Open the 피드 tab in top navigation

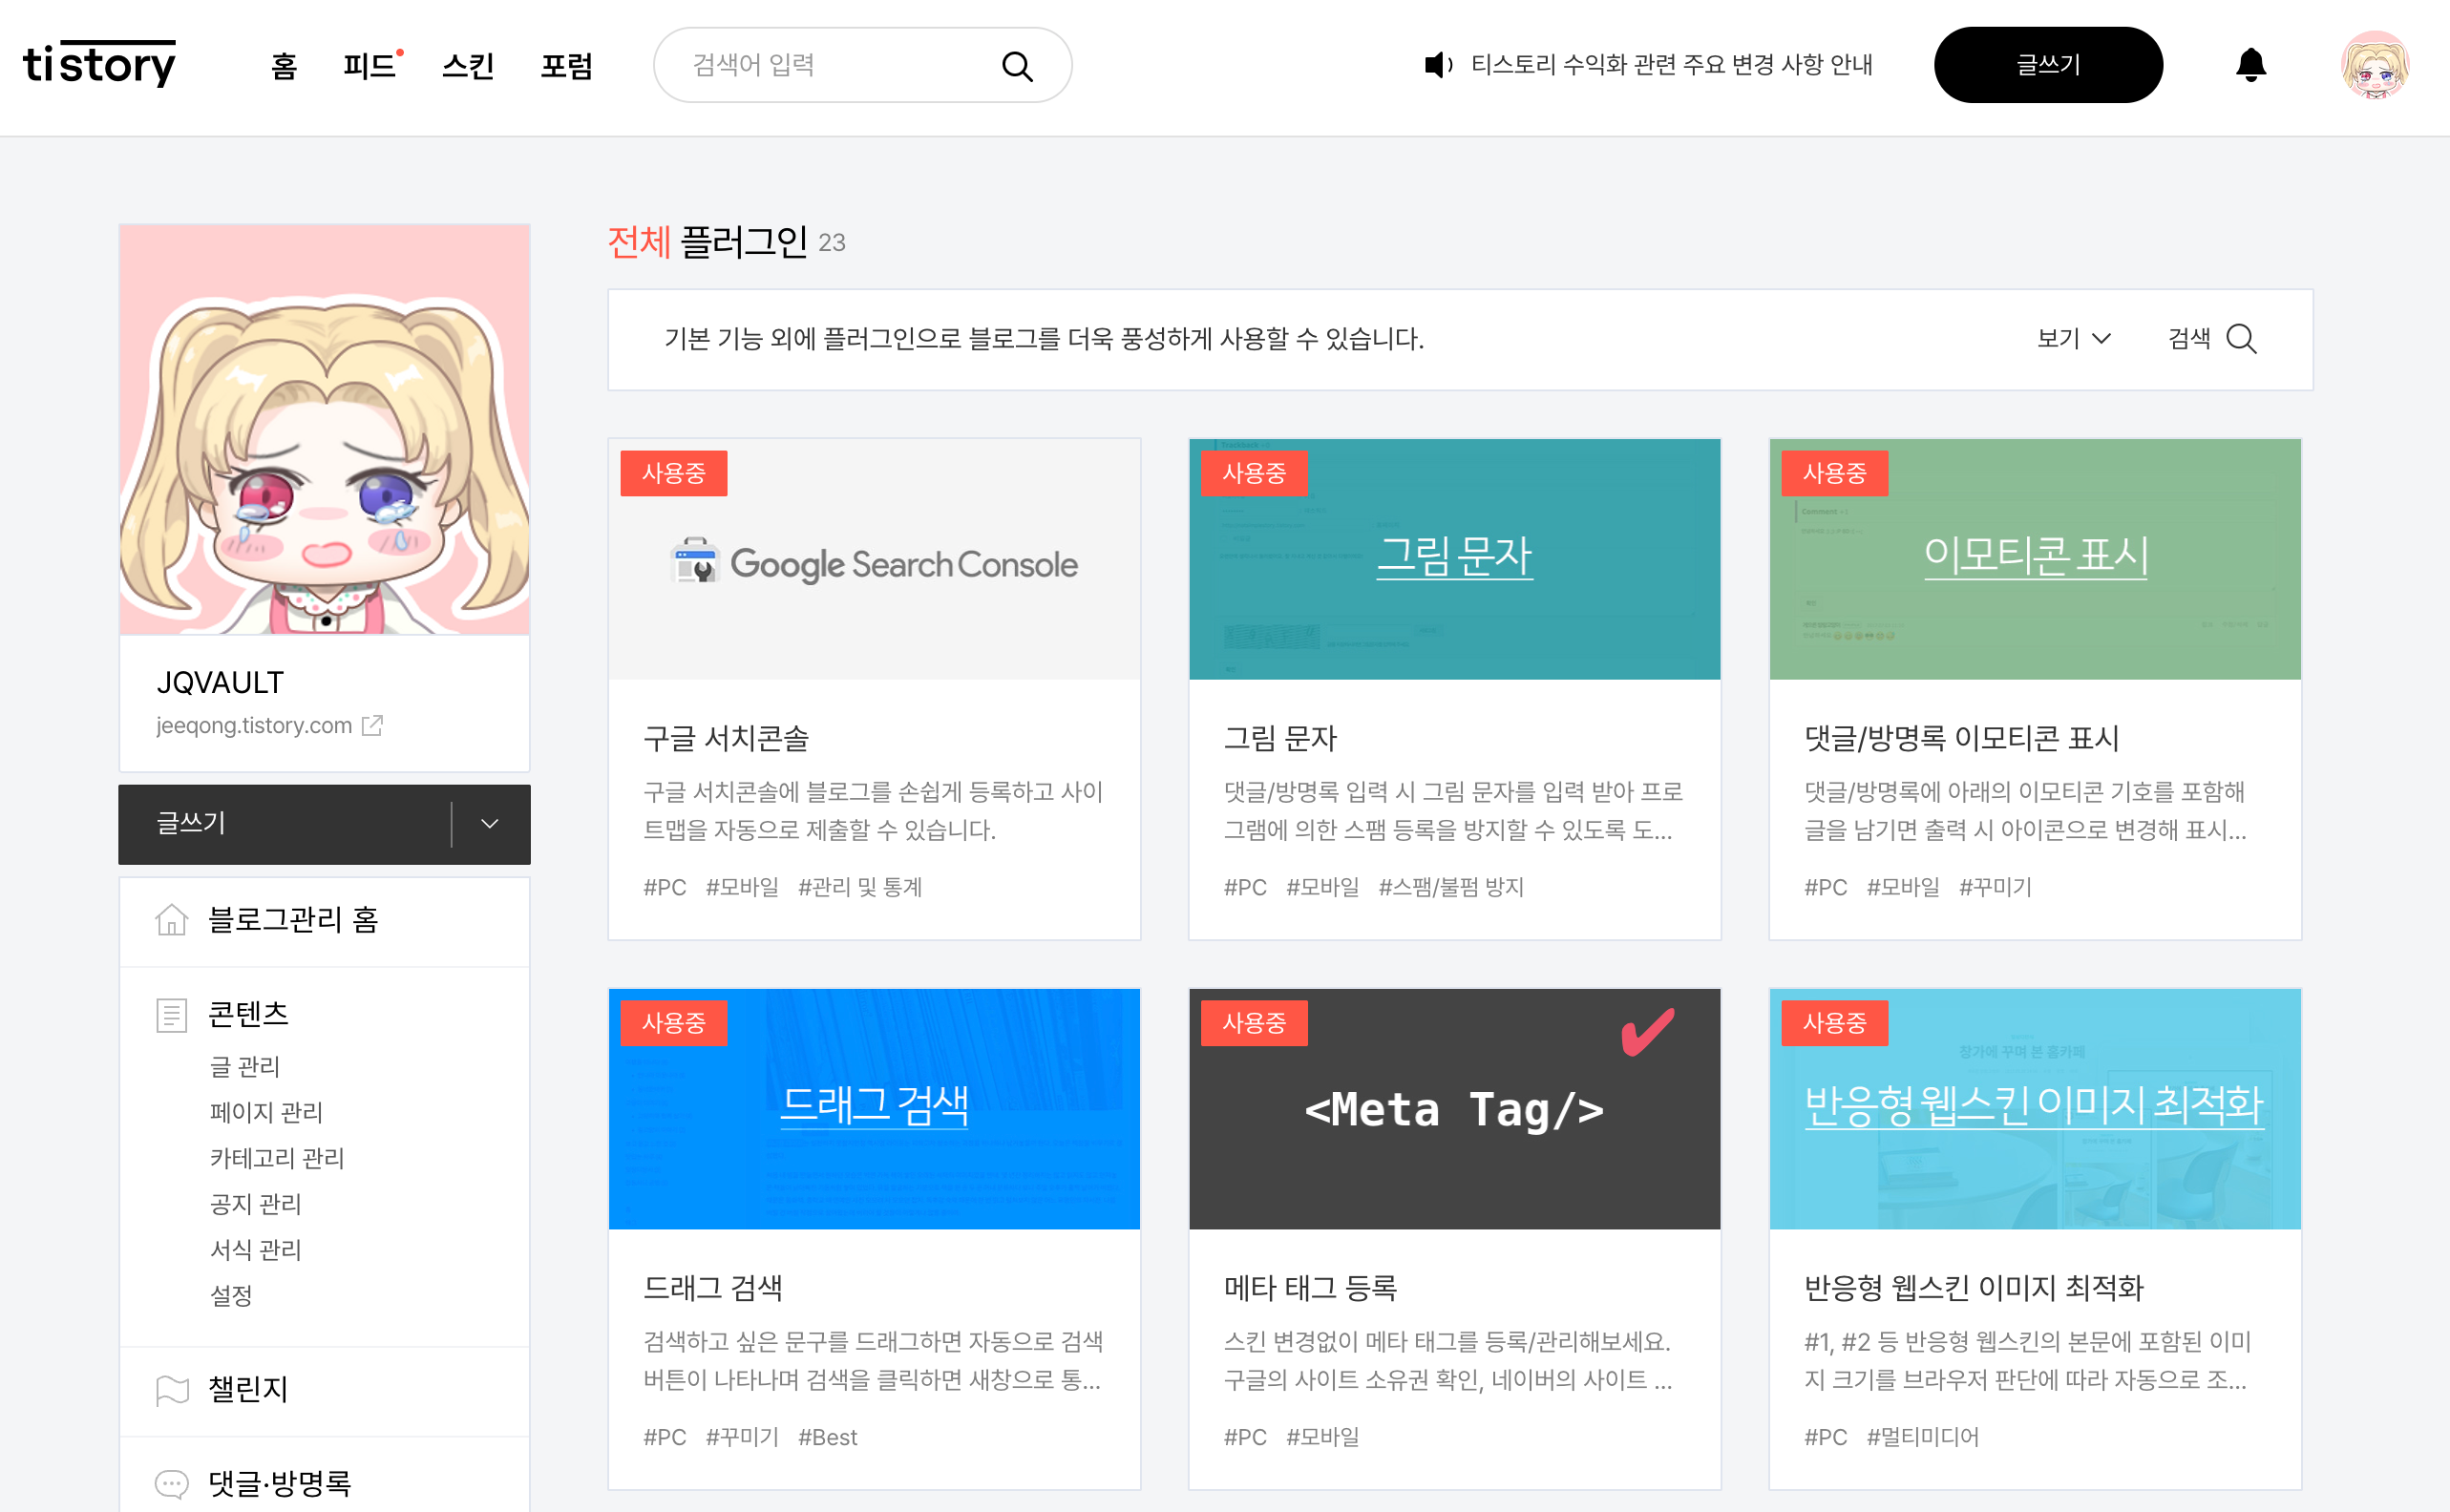[x=369, y=66]
